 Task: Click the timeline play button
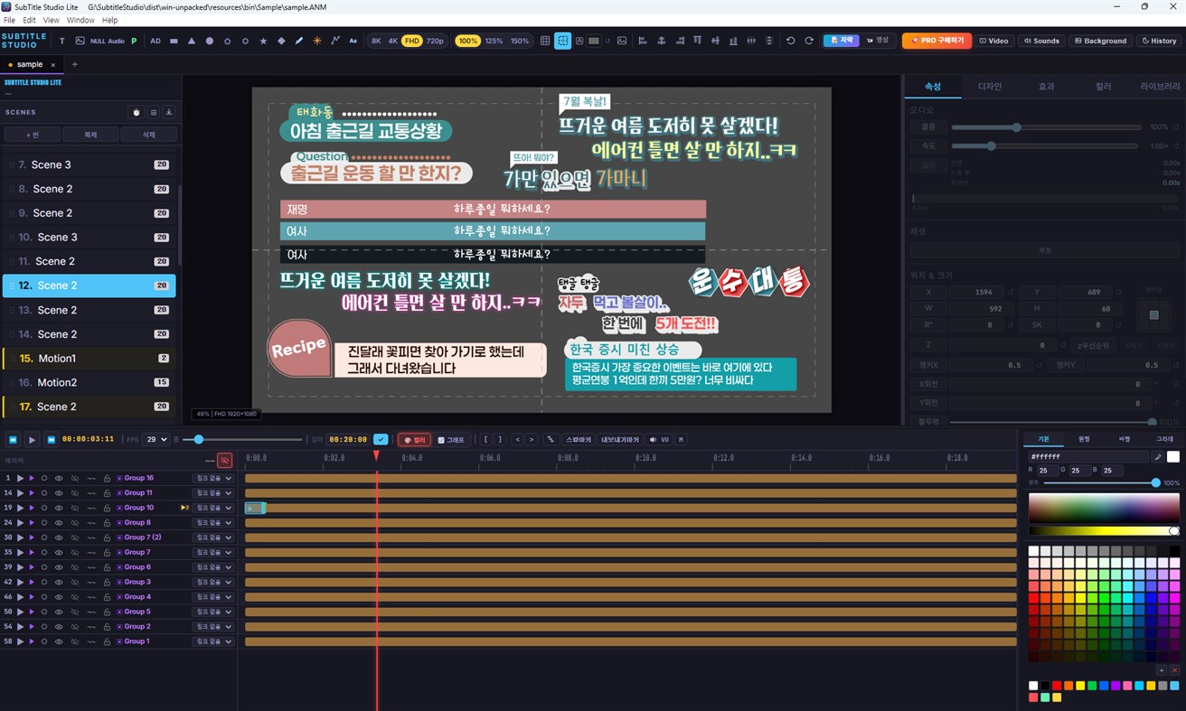point(32,440)
